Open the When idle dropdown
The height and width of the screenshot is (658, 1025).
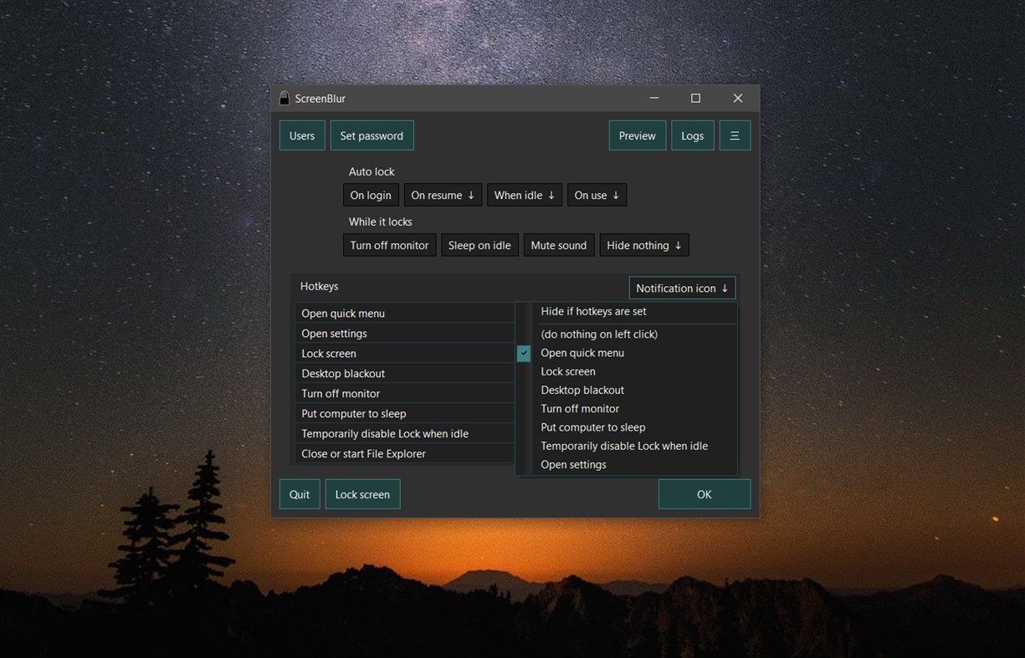[x=524, y=195]
